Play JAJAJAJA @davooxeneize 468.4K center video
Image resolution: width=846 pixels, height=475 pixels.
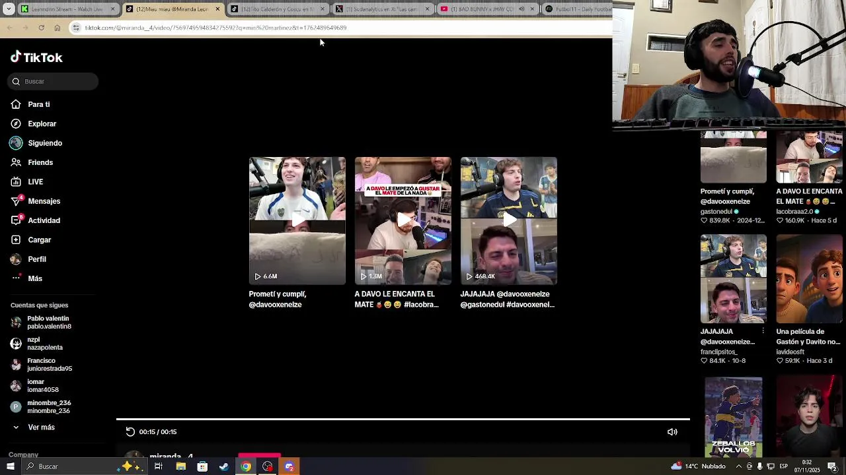[509, 220]
